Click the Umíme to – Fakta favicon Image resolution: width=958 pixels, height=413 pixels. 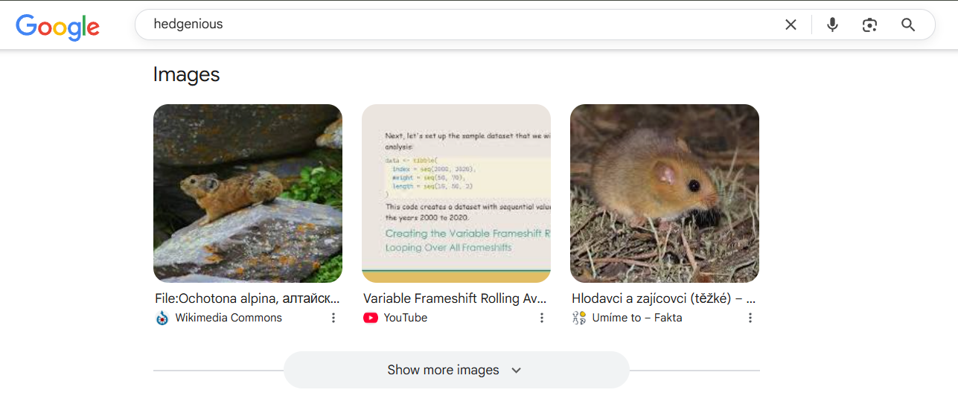[579, 318]
